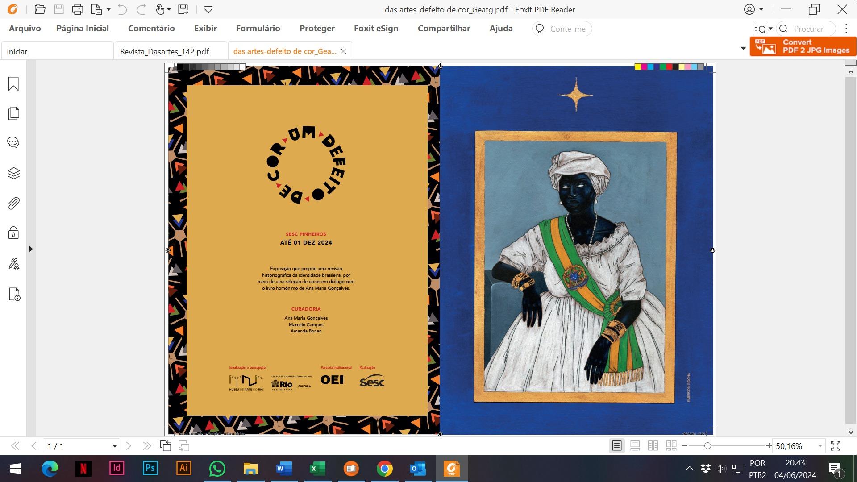Switch to Revista_Dasartes_142.pdf tab
This screenshot has width=857, height=482.
[x=165, y=51]
